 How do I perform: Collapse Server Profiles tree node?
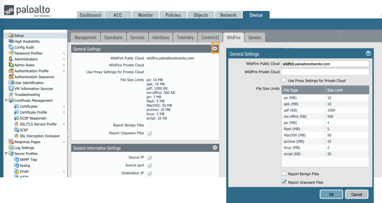pos(6,154)
